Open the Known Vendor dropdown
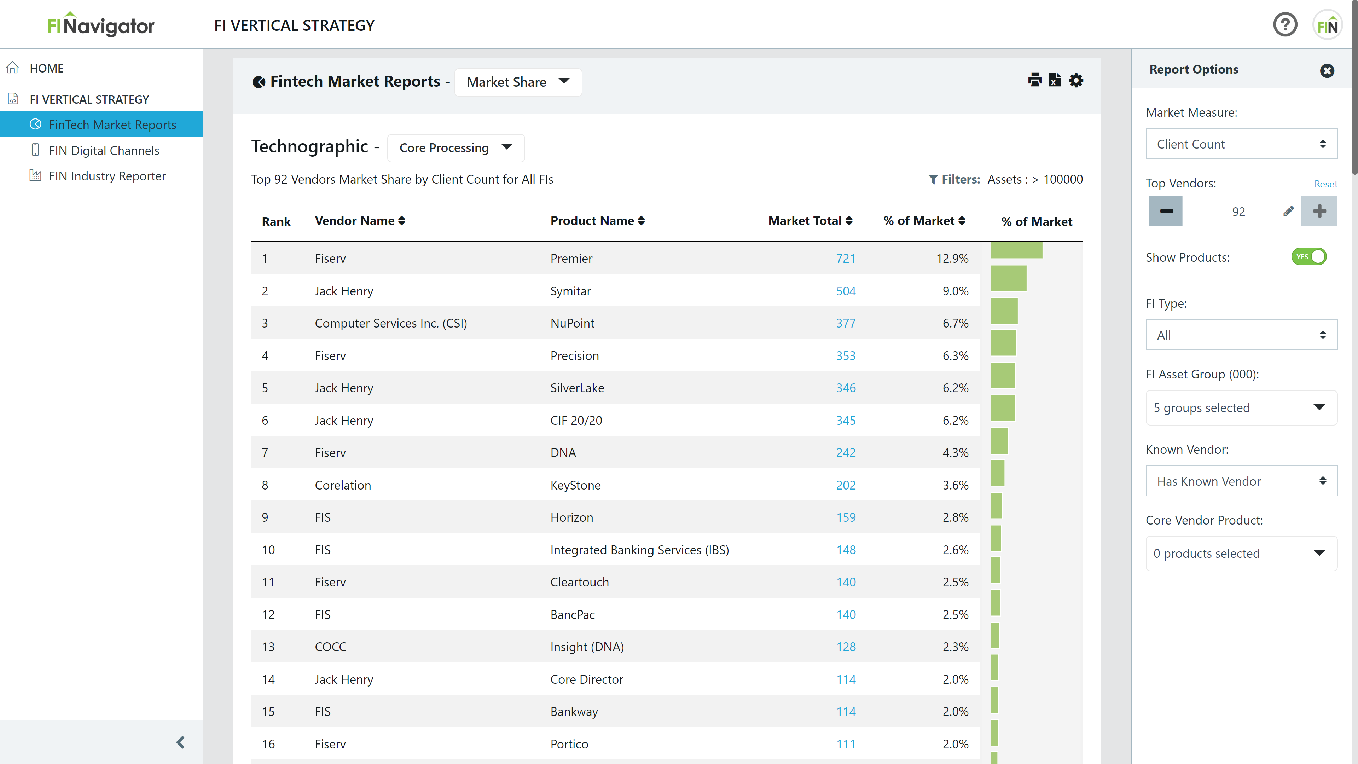This screenshot has height=764, width=1358. pyautogui.click(x=1241, y=481)
